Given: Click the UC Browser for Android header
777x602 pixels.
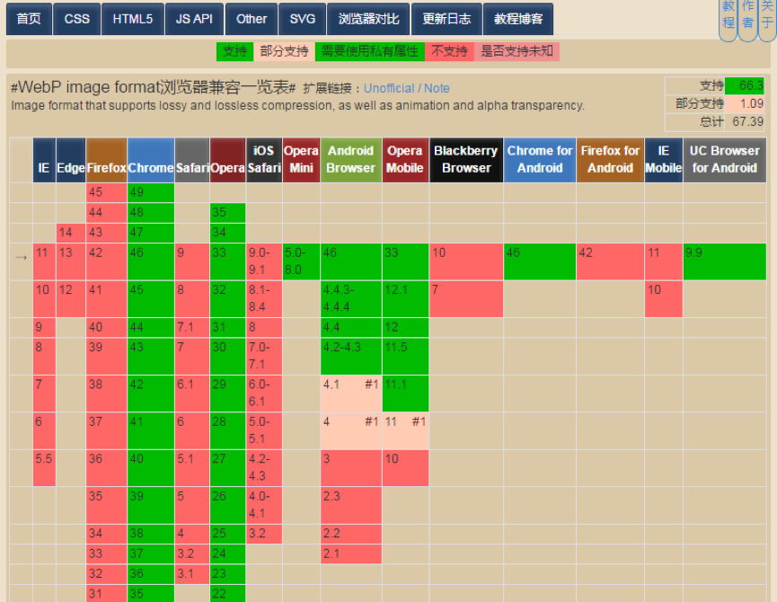Looking at the screenshot, I should (x=725, y=160).
